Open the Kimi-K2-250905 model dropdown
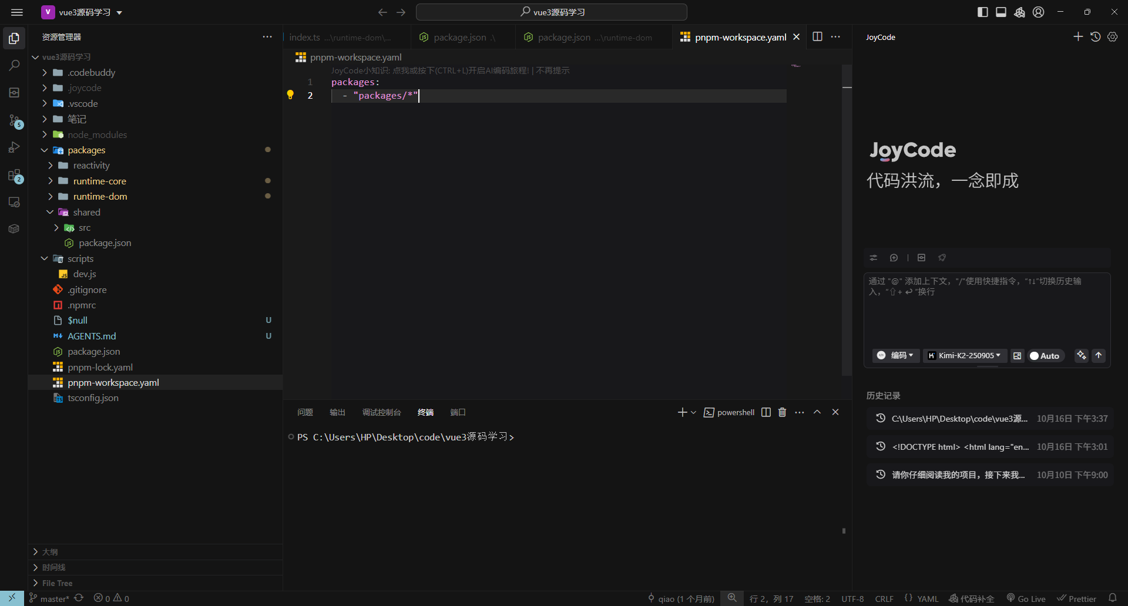This screenshot has width=1128, height=606. (x=964, y=355)
